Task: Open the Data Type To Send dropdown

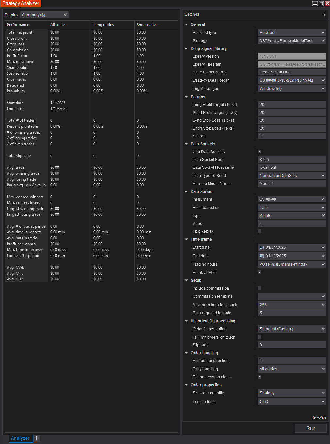Action: (292, 176)
